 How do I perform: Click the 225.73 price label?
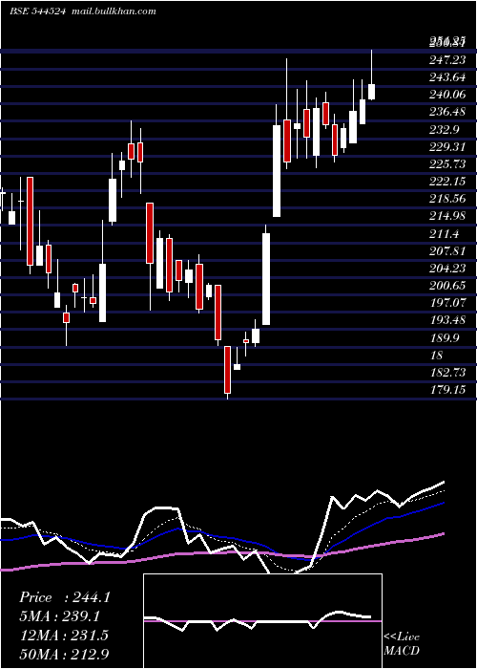point(447,164)
